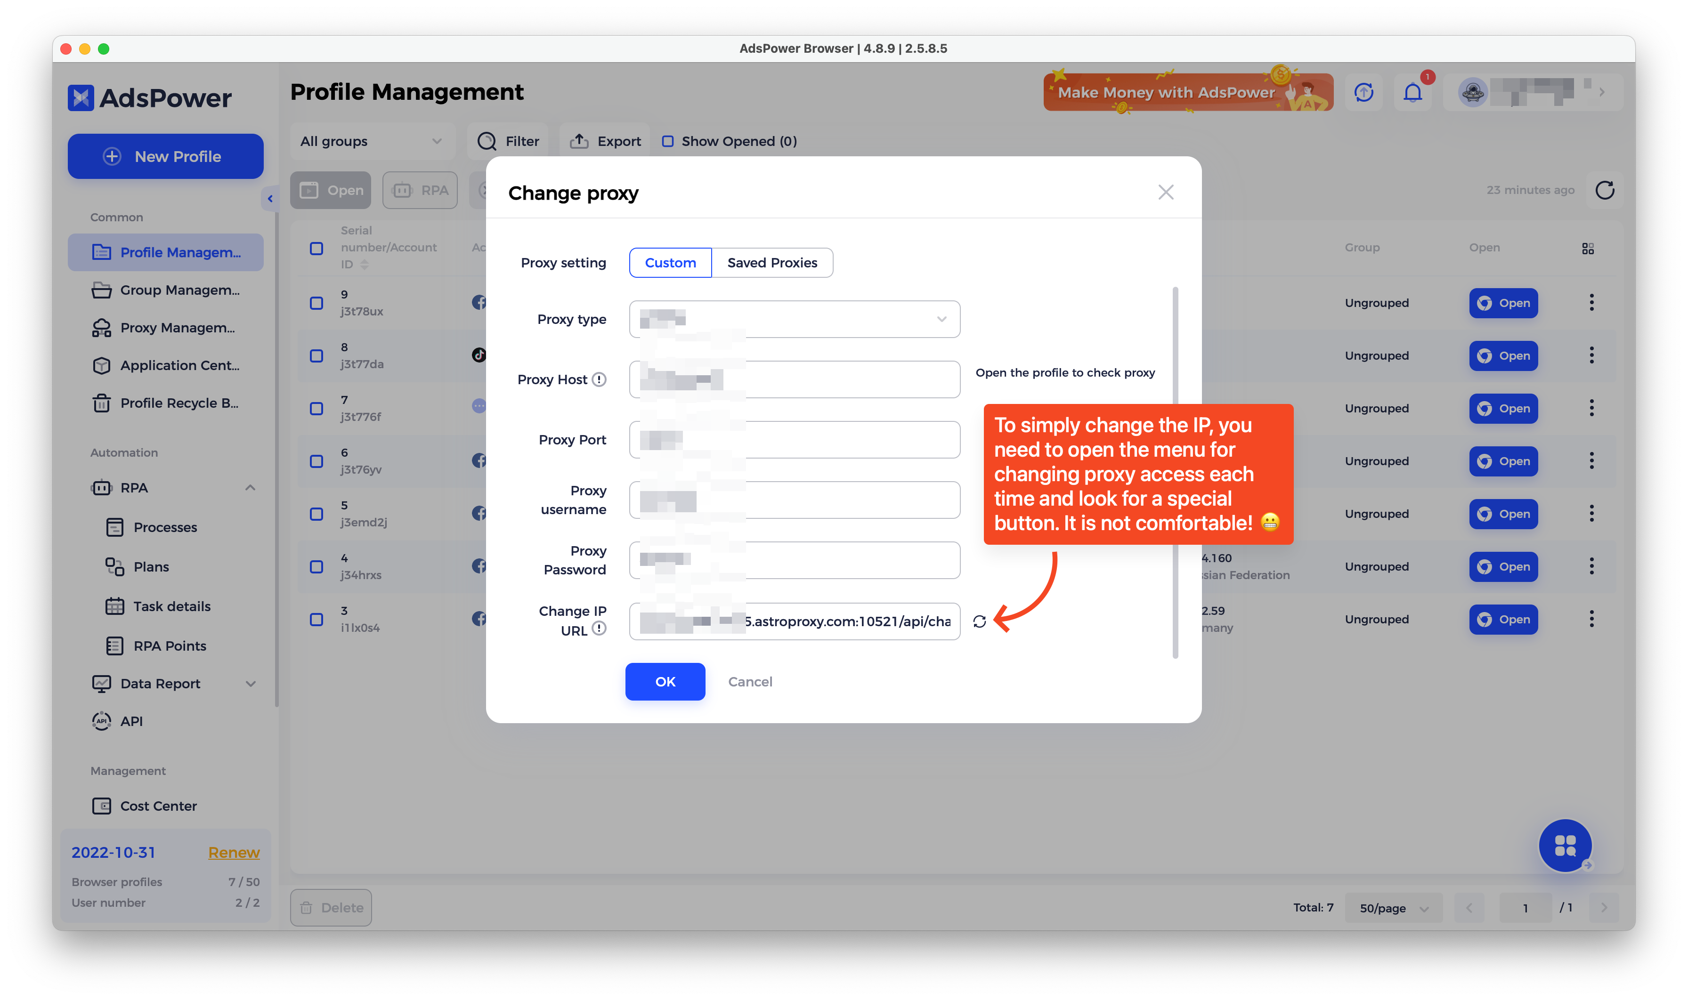Open API in sidebar
This screenshot has height=1000, width=1688.
tap(165, 721)
